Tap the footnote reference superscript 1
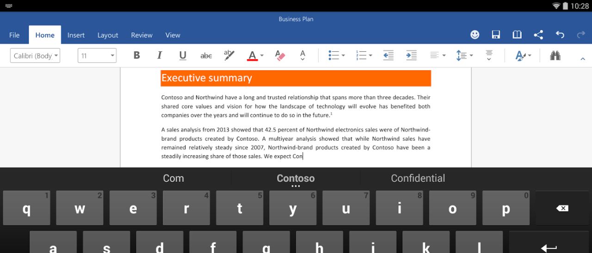The width and height of the screenshot is (592, 253). click(332, 114)
